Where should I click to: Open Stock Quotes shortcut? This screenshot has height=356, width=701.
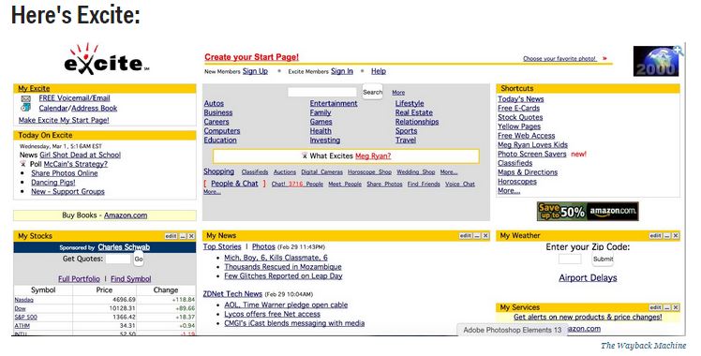point(520,117)
